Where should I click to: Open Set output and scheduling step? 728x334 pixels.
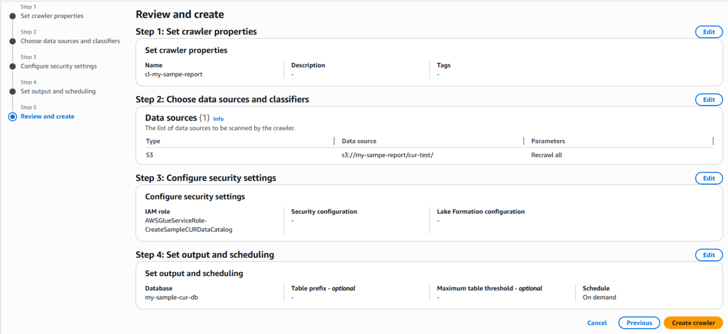pyautogui.click(x=58, y=91)
